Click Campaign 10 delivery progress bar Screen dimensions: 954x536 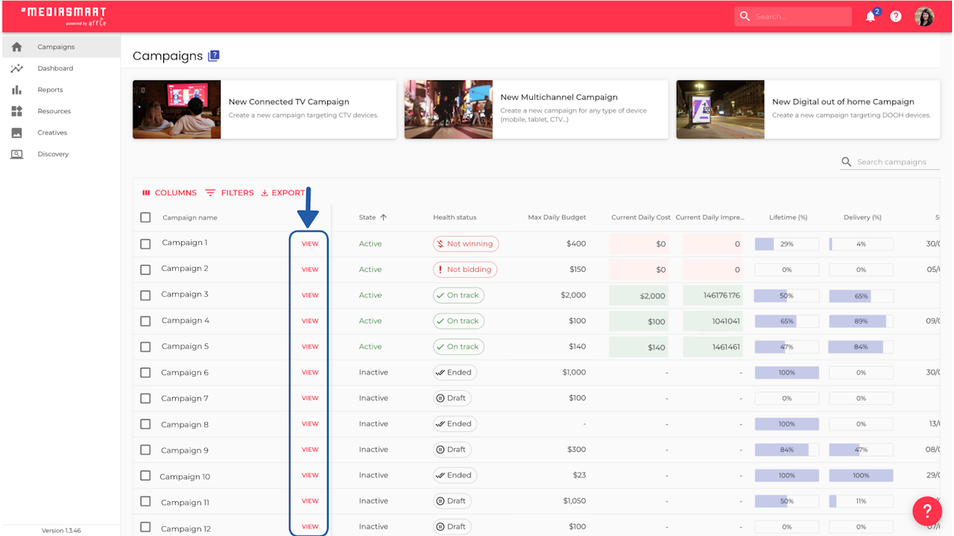click(861, 475)
